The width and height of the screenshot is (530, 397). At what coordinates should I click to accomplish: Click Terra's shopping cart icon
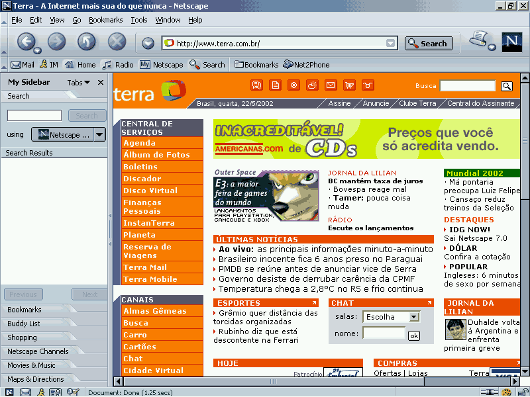348,85
